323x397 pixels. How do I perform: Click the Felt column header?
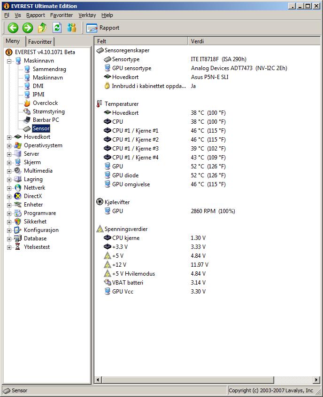click(141, 41)
